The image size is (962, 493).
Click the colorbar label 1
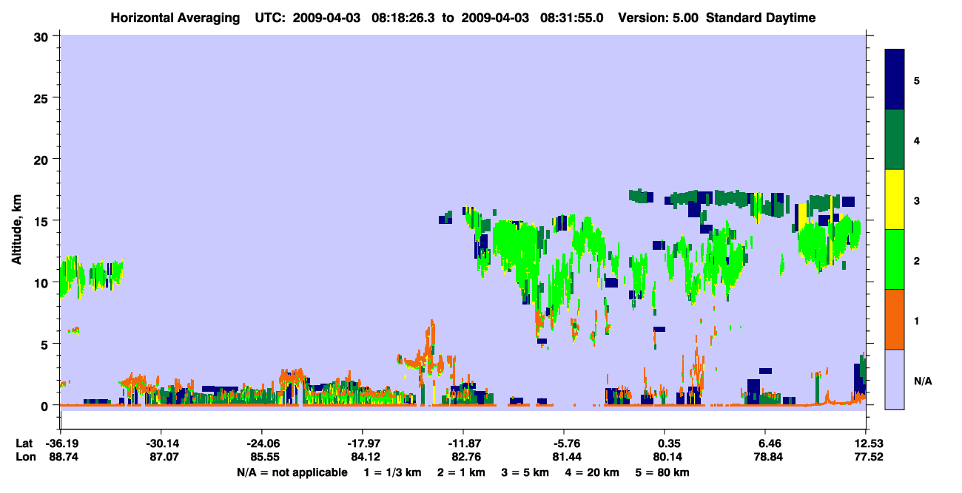click(916, 320)
